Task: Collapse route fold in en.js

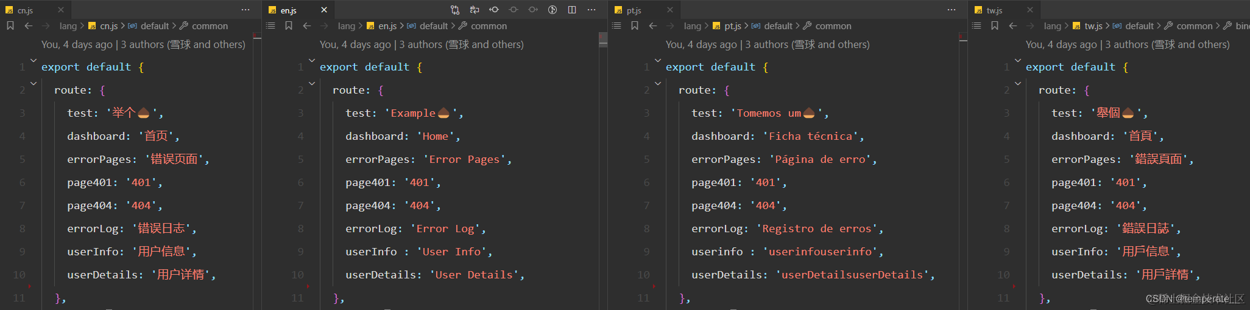Action: (312, 83)
